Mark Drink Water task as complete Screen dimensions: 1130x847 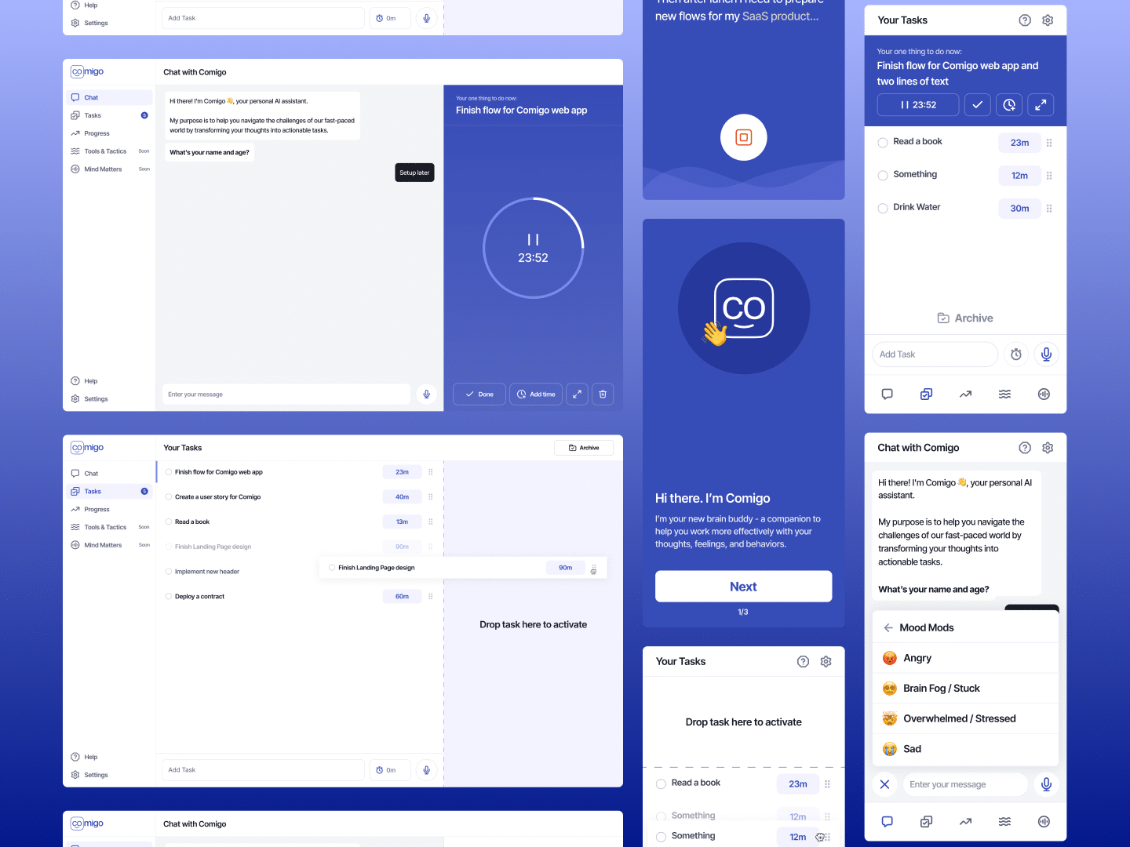[883, 209]
